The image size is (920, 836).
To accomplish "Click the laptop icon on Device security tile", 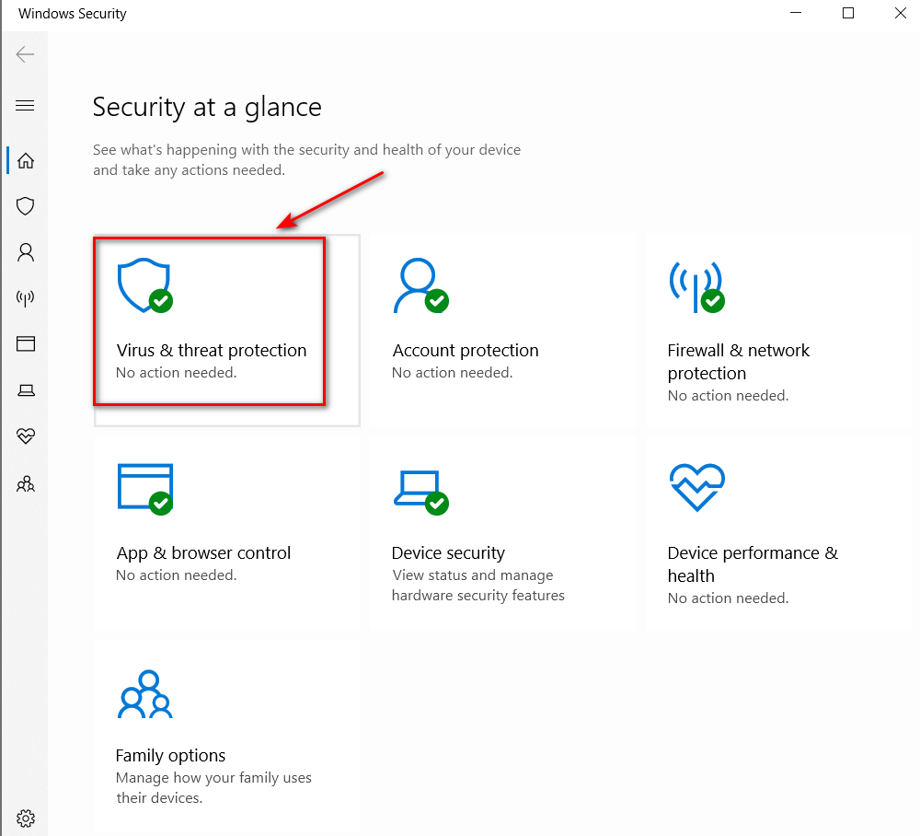I will (x=421, y=493).
